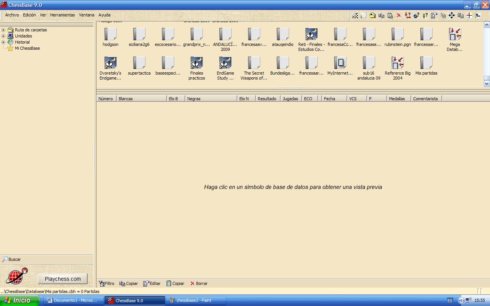Click the blank new-database page icon in the toolbar
This screenshot has width=490, height=306.
click(364, 16)
